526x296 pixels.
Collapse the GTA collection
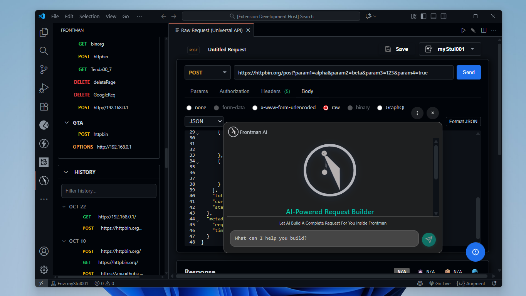pos(66,123)
